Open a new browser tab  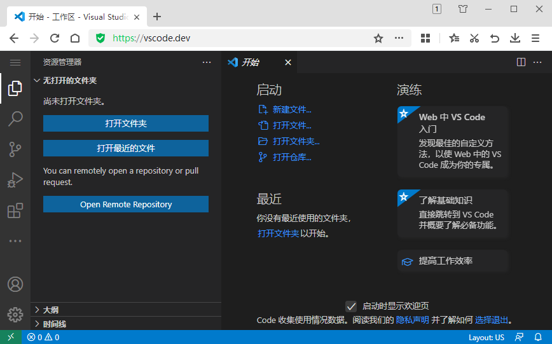click(x=157, y=17)
